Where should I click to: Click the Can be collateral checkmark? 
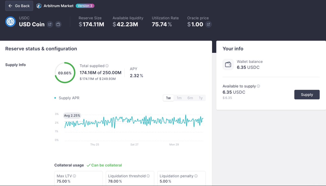pyautogui.click(x=89, y=165)
